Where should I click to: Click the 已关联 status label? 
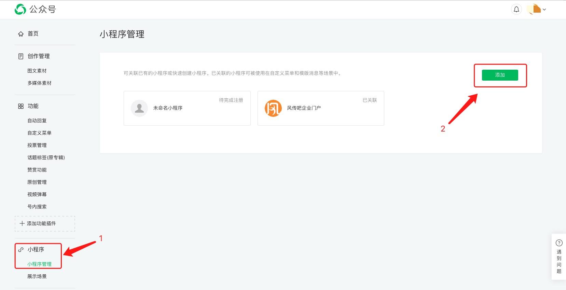[370, 100]
